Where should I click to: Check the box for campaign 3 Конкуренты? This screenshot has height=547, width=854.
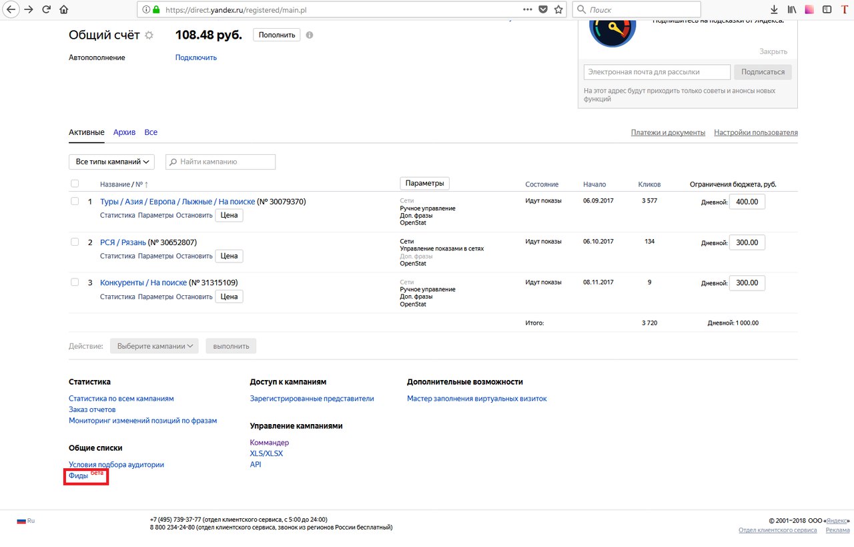tap(75, 282)
